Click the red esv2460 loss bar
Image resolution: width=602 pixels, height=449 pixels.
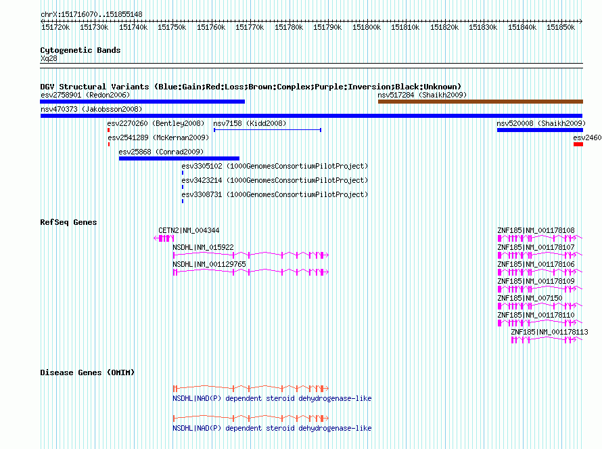pyautogui.click(x=578, y=144)
